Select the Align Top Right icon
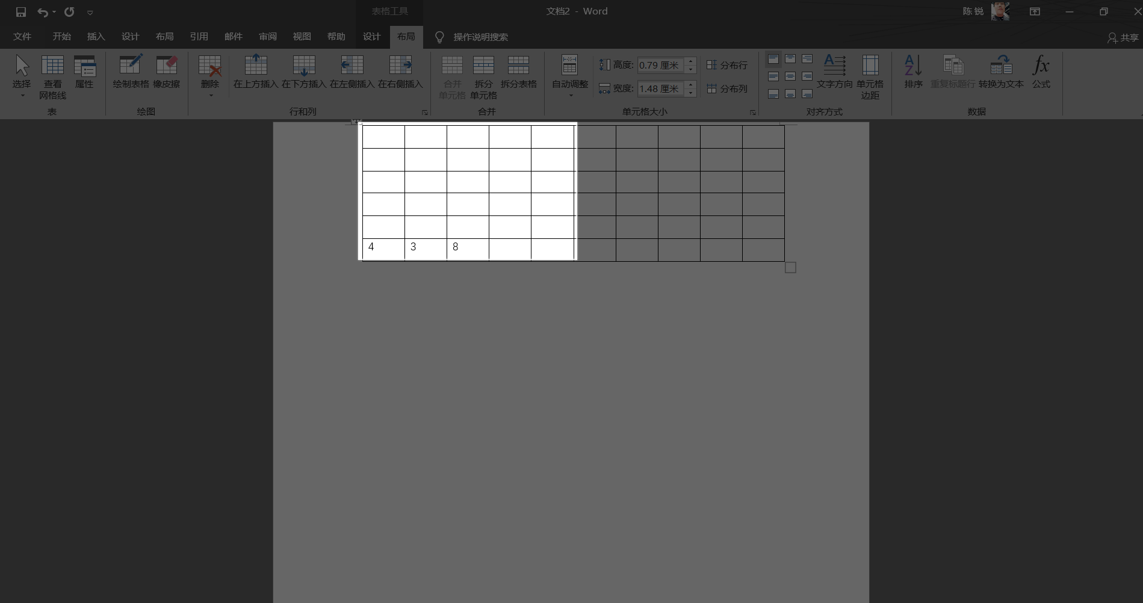1143x603 pixels. tap(807, 59)
